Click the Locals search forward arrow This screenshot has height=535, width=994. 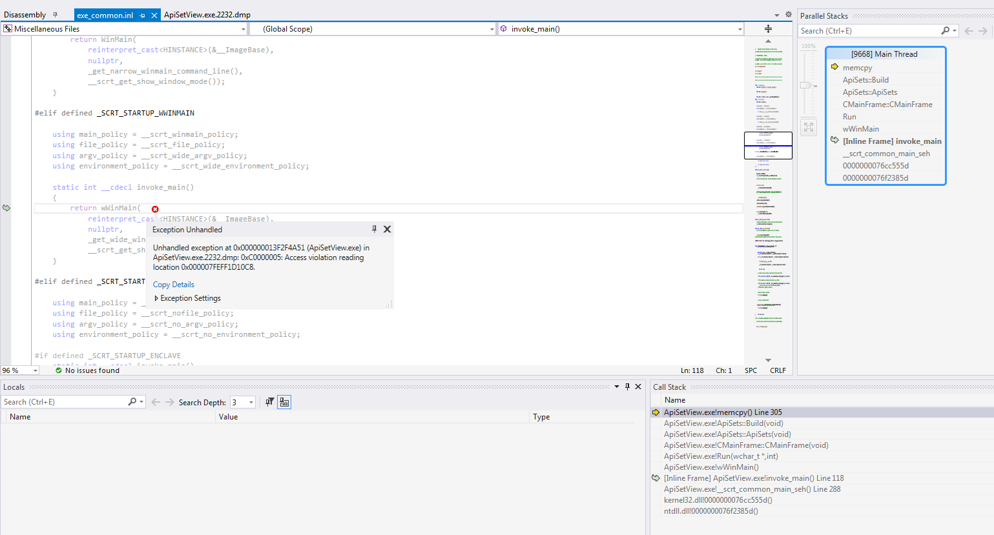click(169, 402)
